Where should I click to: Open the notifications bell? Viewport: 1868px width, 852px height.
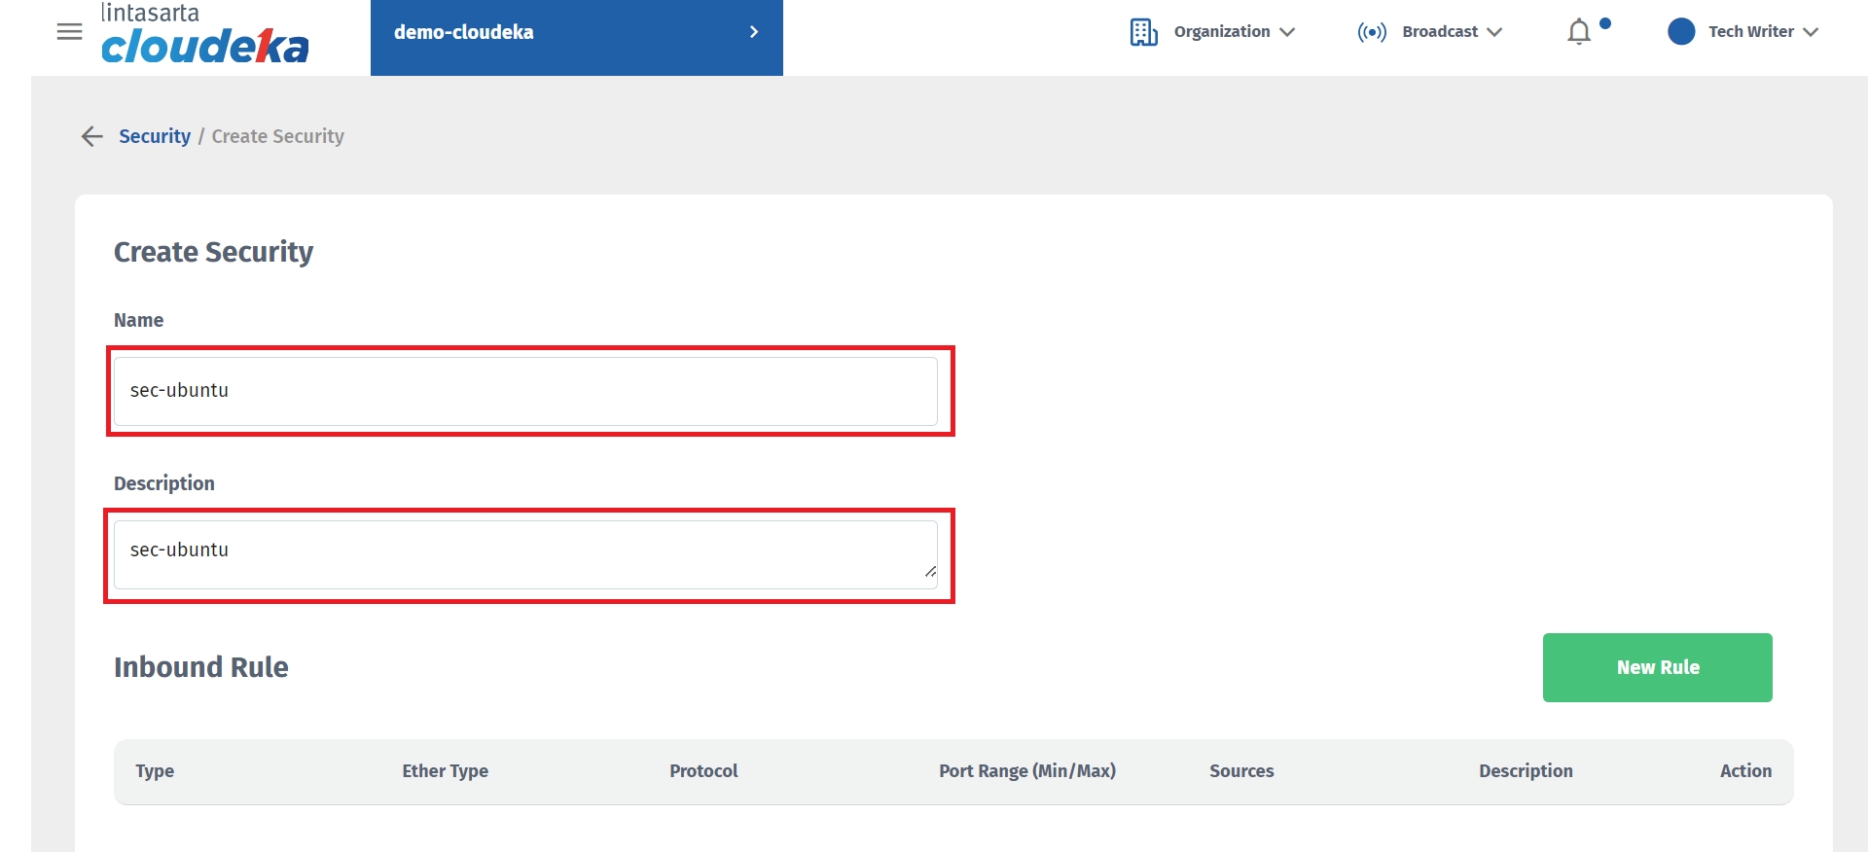1579,32
